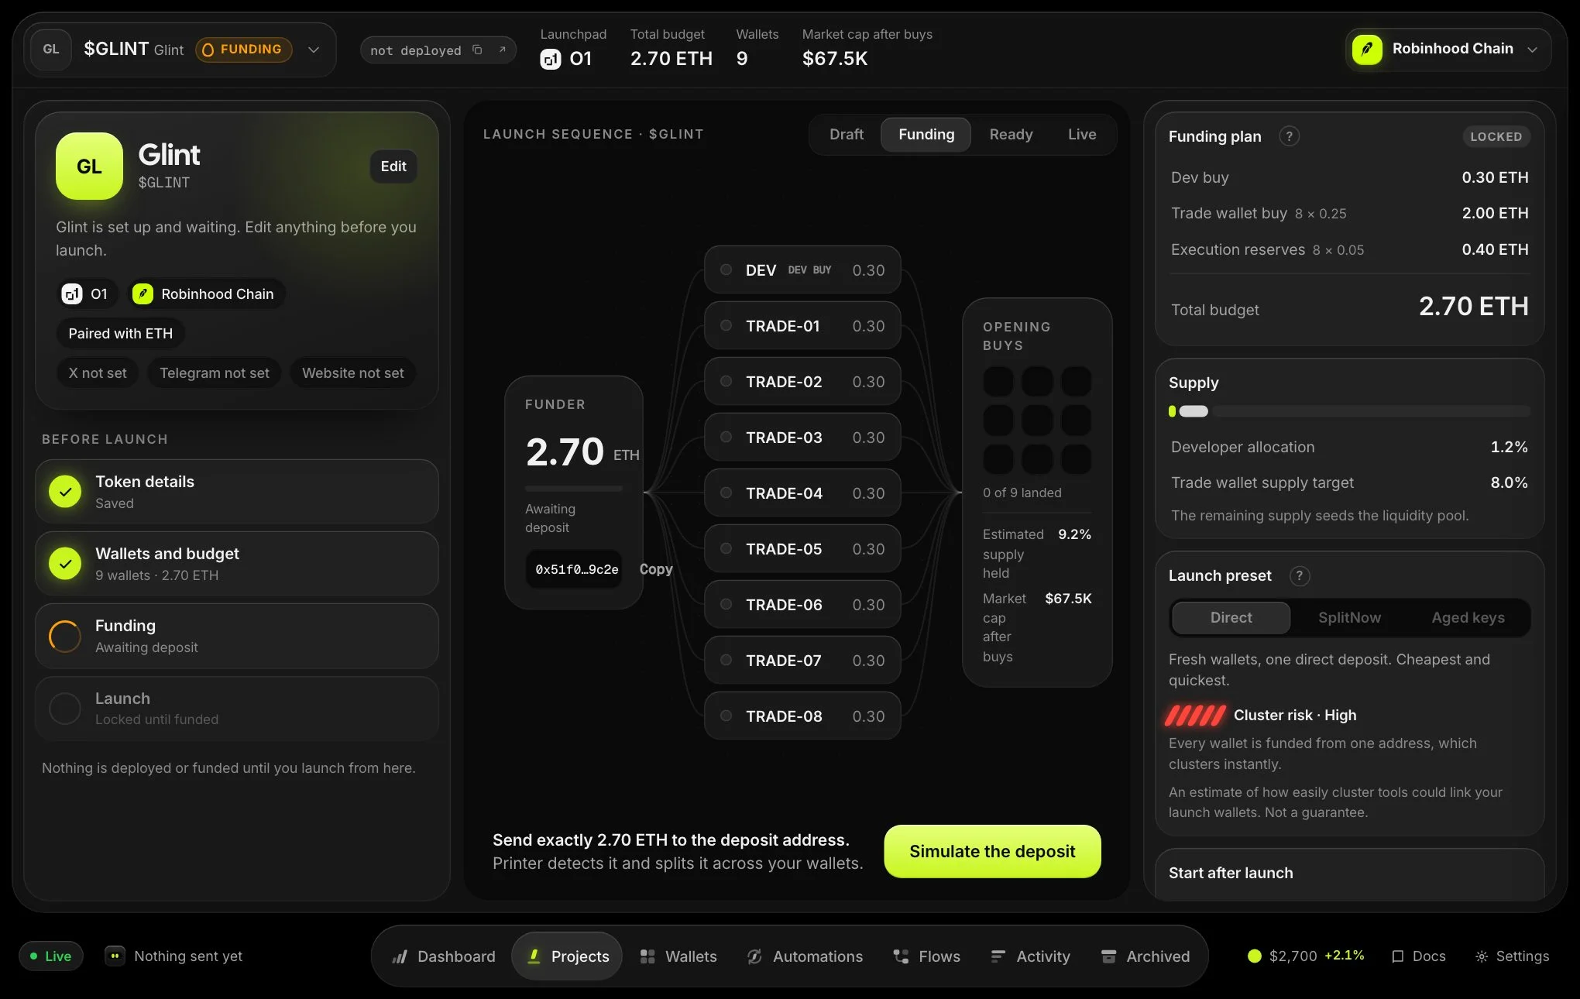The image size is (1580, 999).
Task: Open the Projects nav item
Action: click(x=567, y=956)
